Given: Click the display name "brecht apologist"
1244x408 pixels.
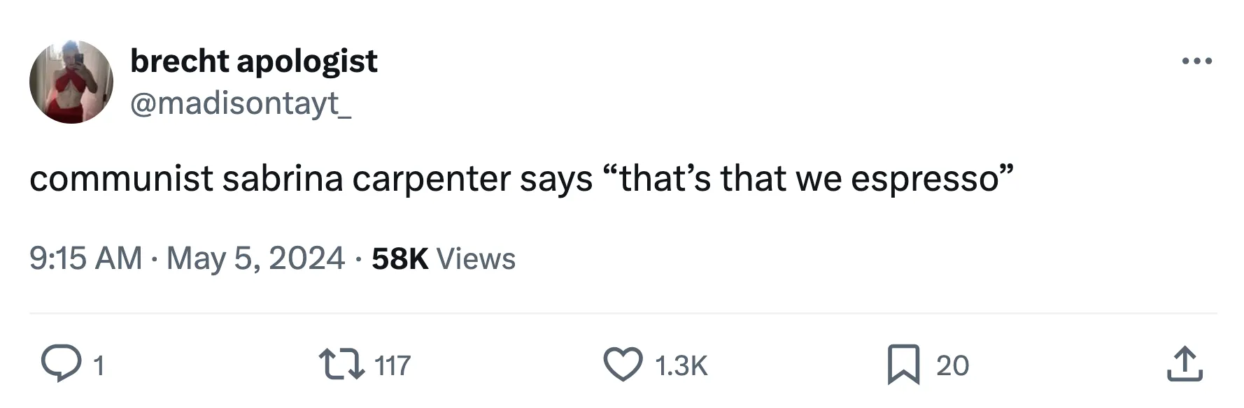Looking at the screenshot, I should coord(253,61).
